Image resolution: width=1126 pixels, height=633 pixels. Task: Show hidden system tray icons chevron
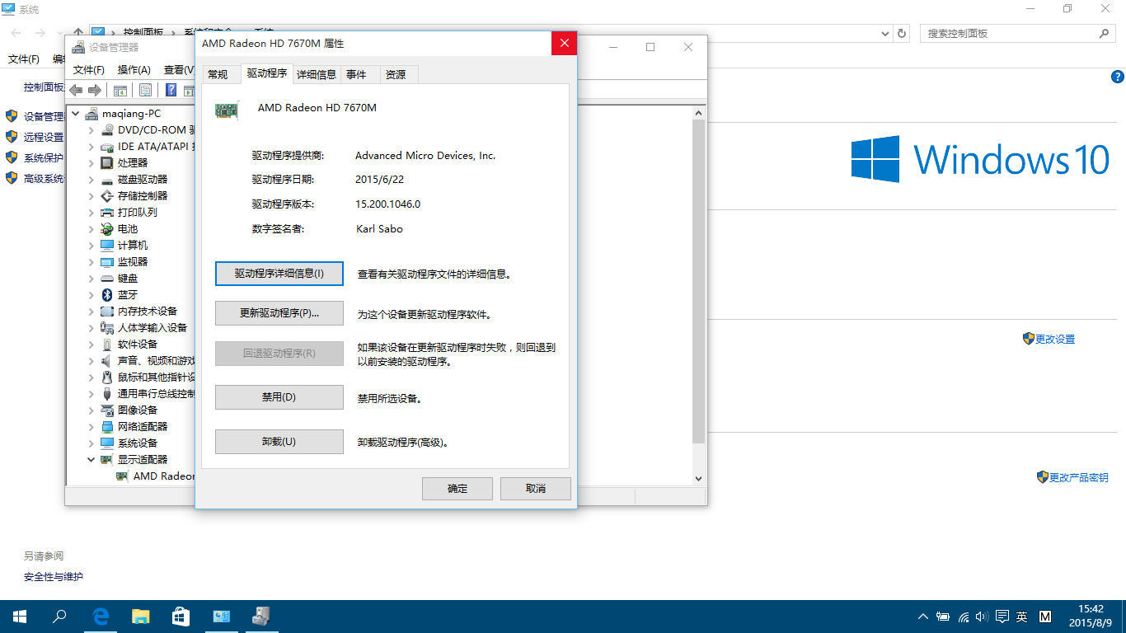(922, 617)
